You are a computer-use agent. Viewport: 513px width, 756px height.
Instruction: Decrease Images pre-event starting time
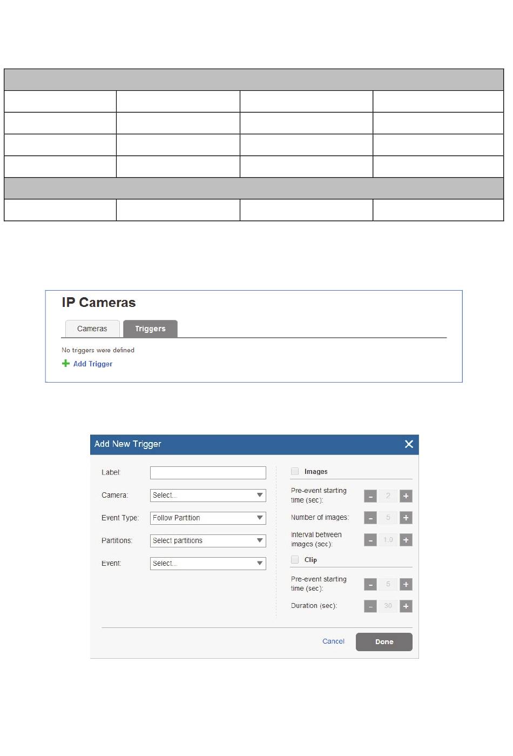point(370,496)
